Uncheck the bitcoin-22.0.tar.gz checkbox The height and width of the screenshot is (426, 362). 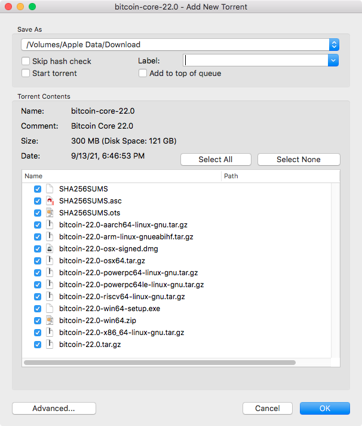38,345
